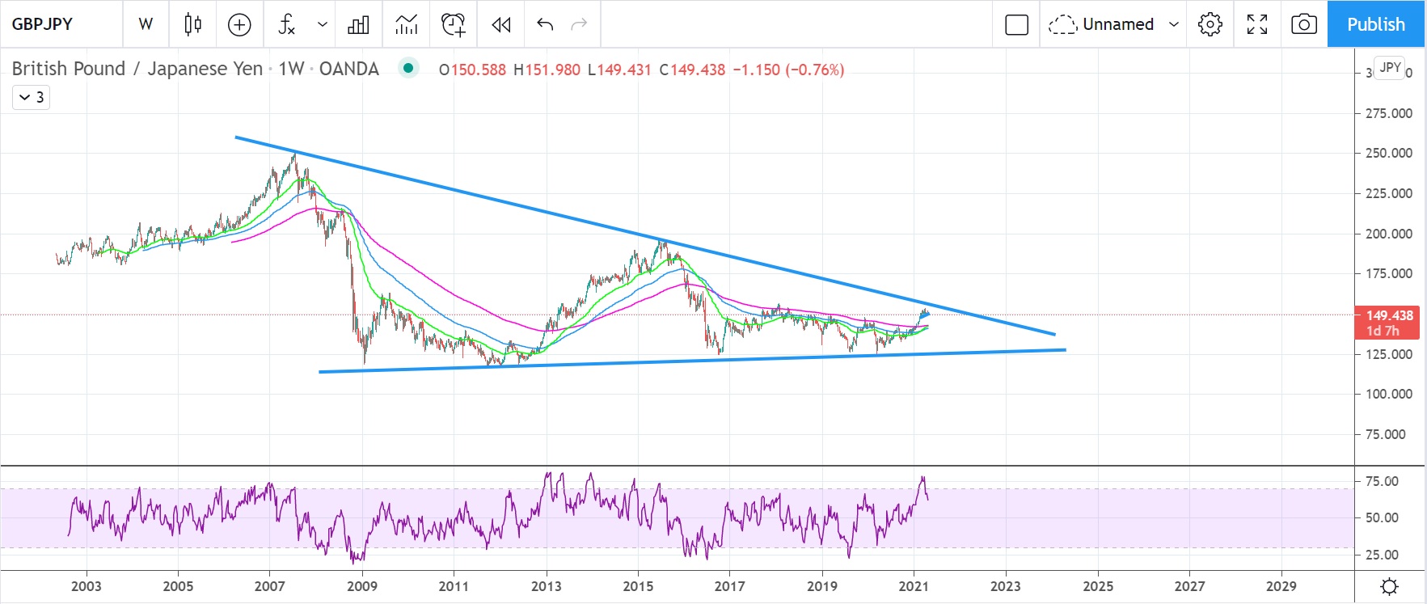Click the Publish button
The height and width of the screenshot is (604, 1427).
pos(1376,24)
